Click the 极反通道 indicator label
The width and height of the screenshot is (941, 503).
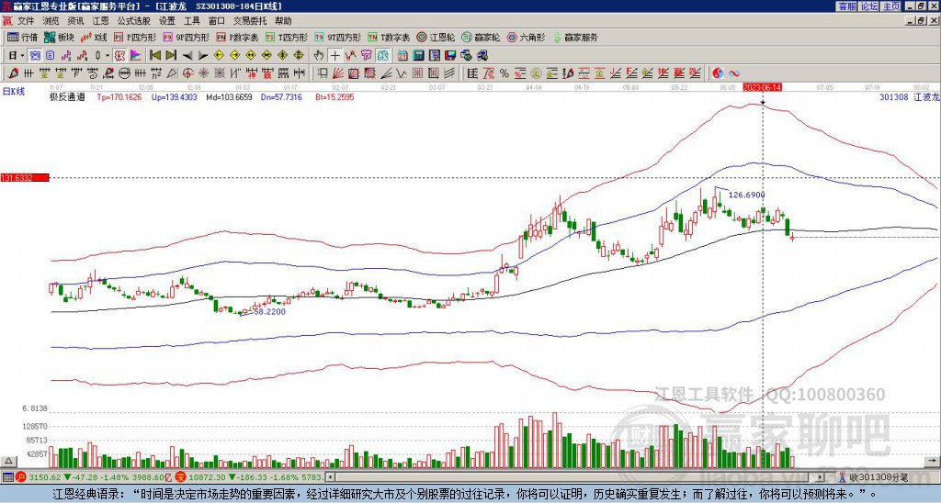67,97
